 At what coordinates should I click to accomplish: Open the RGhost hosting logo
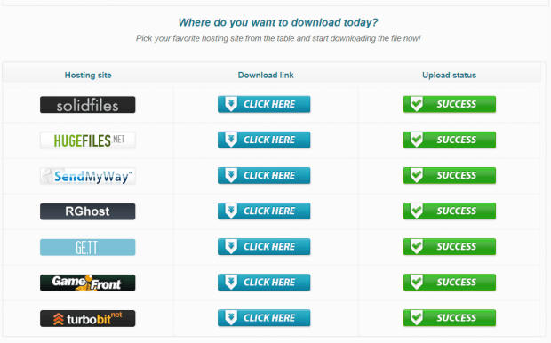coord(87,211)
